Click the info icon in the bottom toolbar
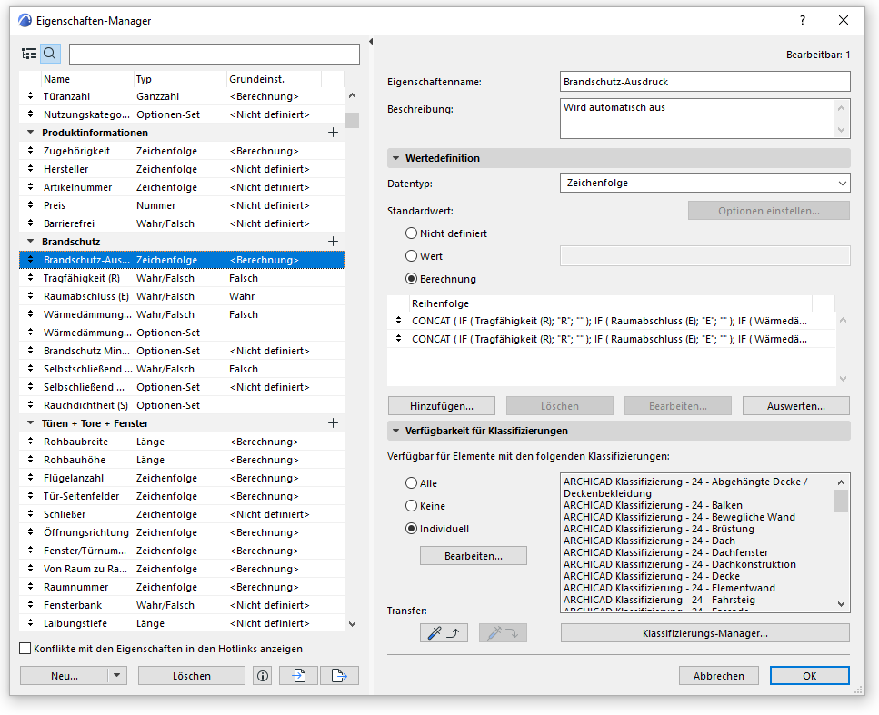879x715 pixels. (x=262, y=675)
